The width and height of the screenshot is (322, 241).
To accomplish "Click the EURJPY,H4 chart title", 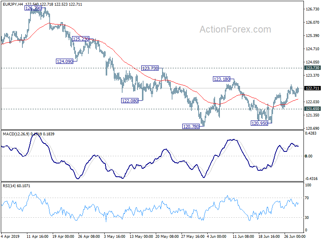I will pos(13,4).
